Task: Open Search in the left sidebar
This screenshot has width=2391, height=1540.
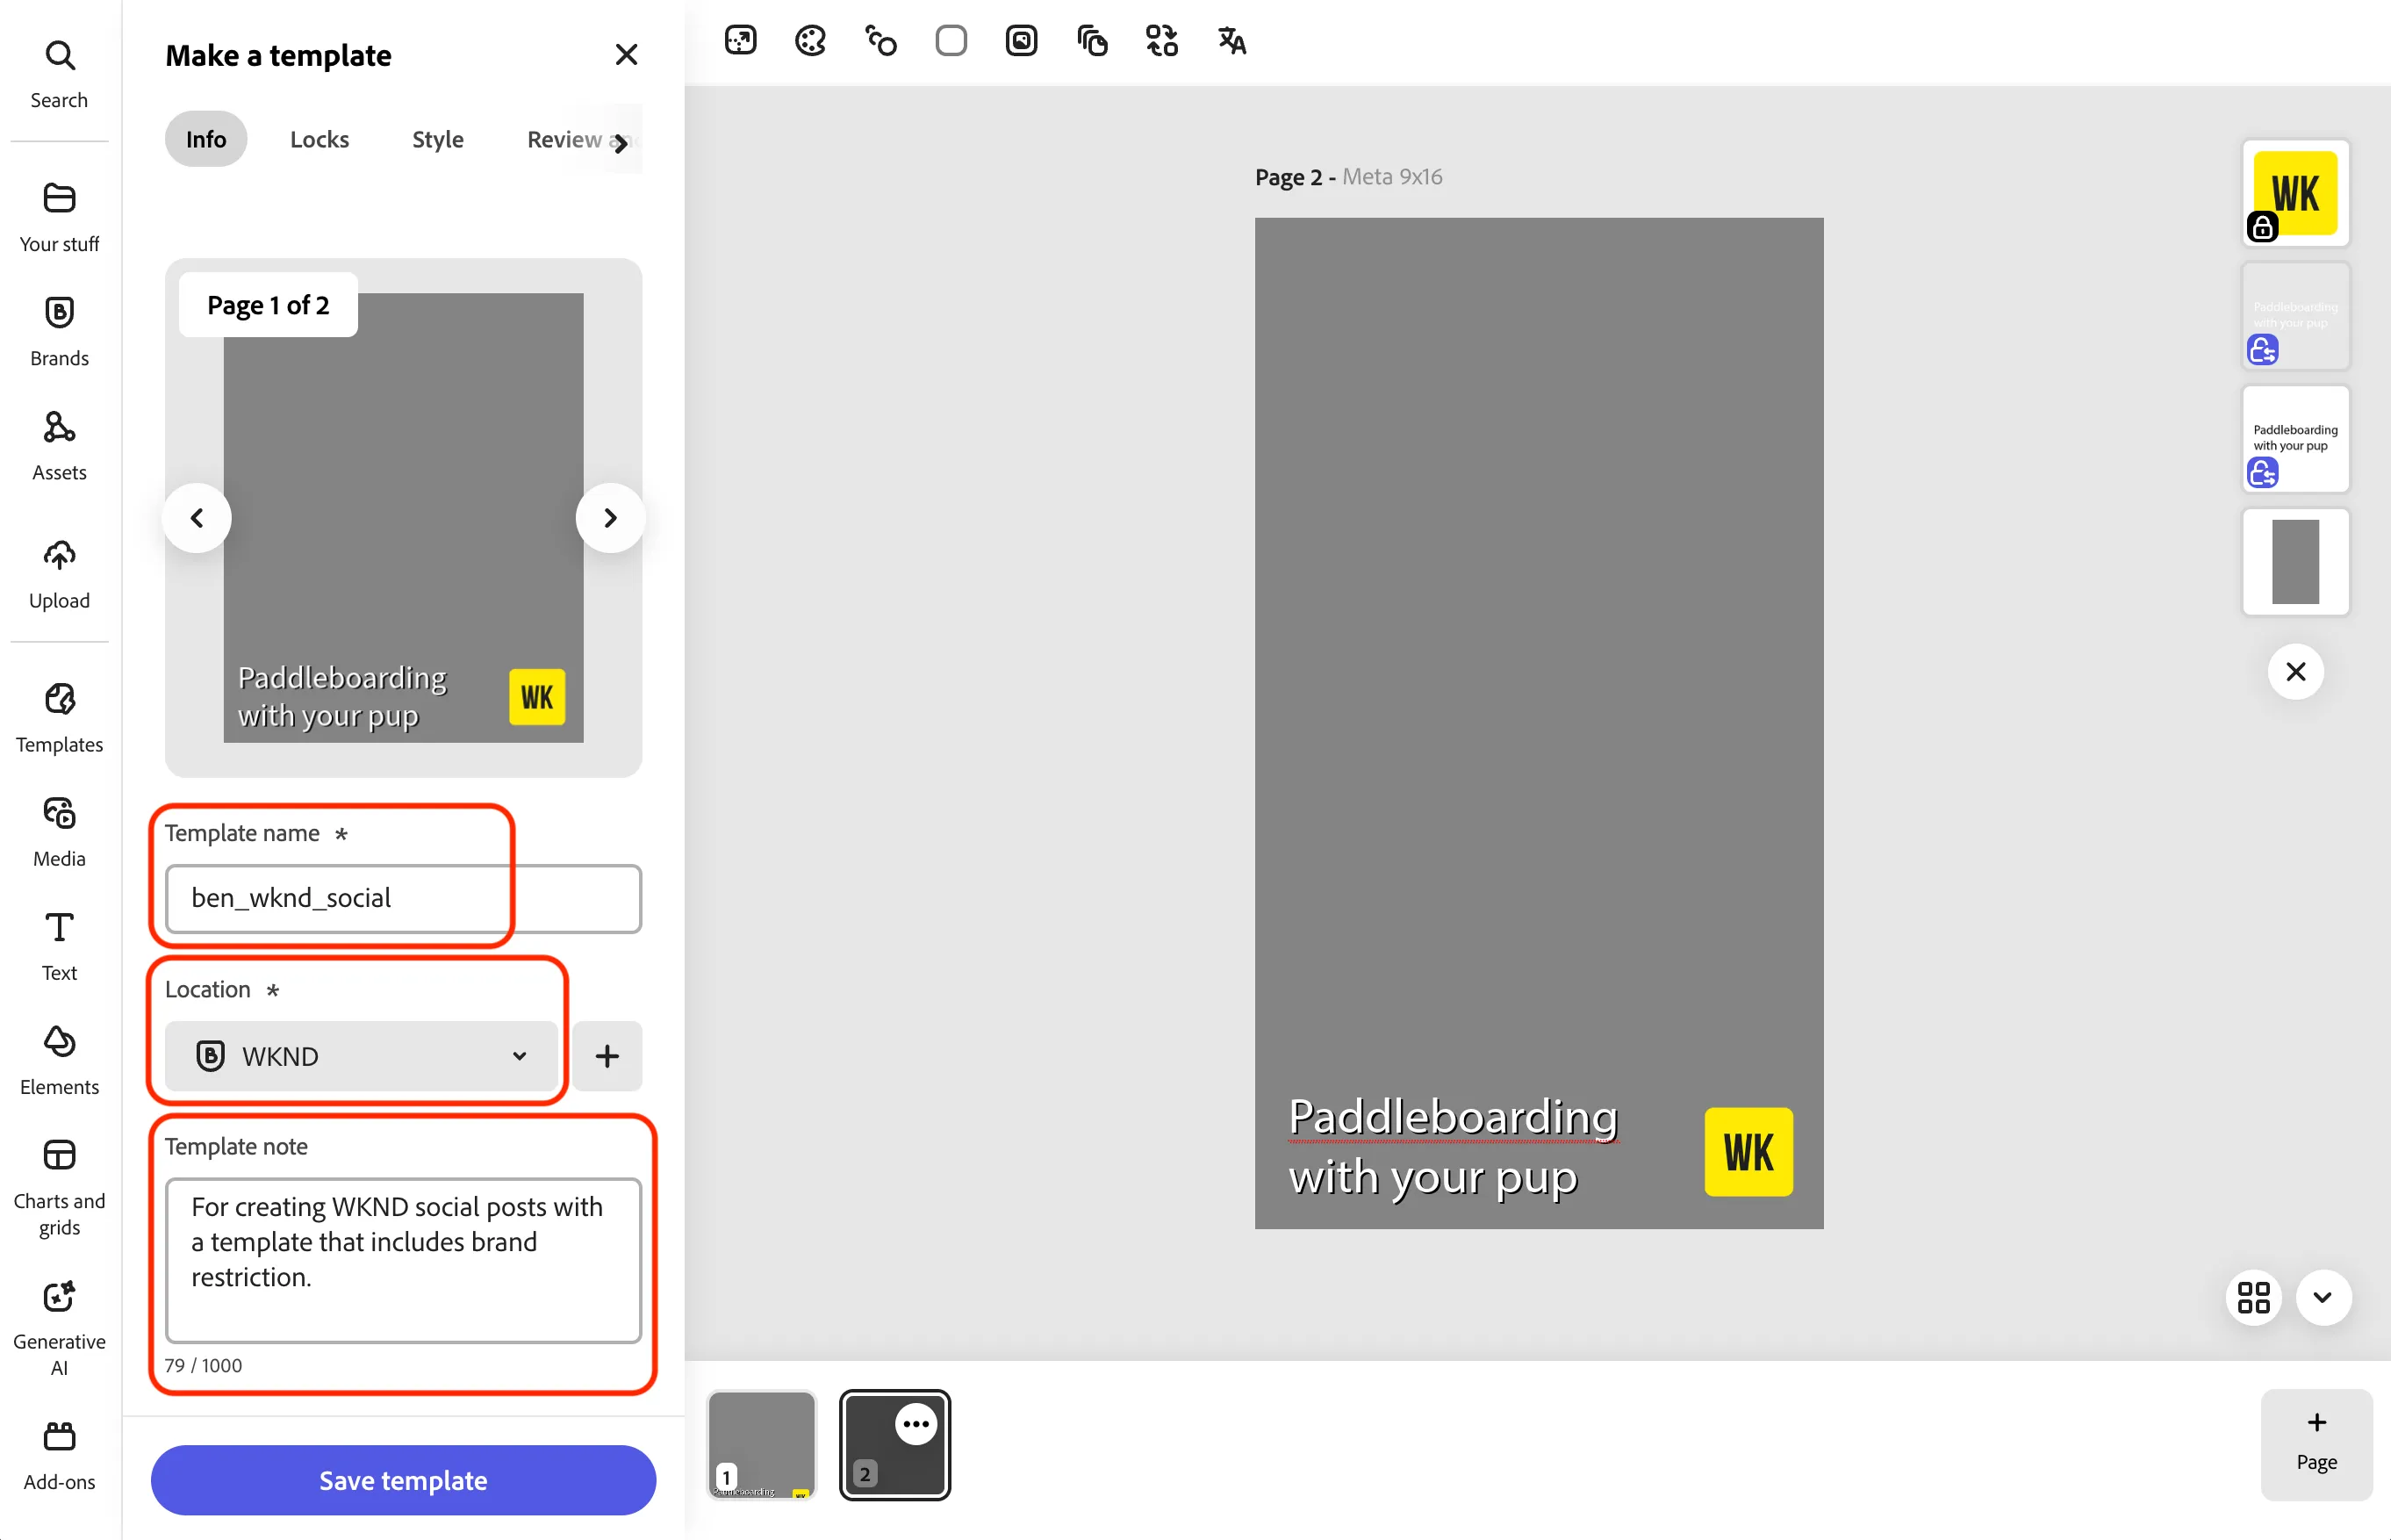Action: (x=59, y=74)
